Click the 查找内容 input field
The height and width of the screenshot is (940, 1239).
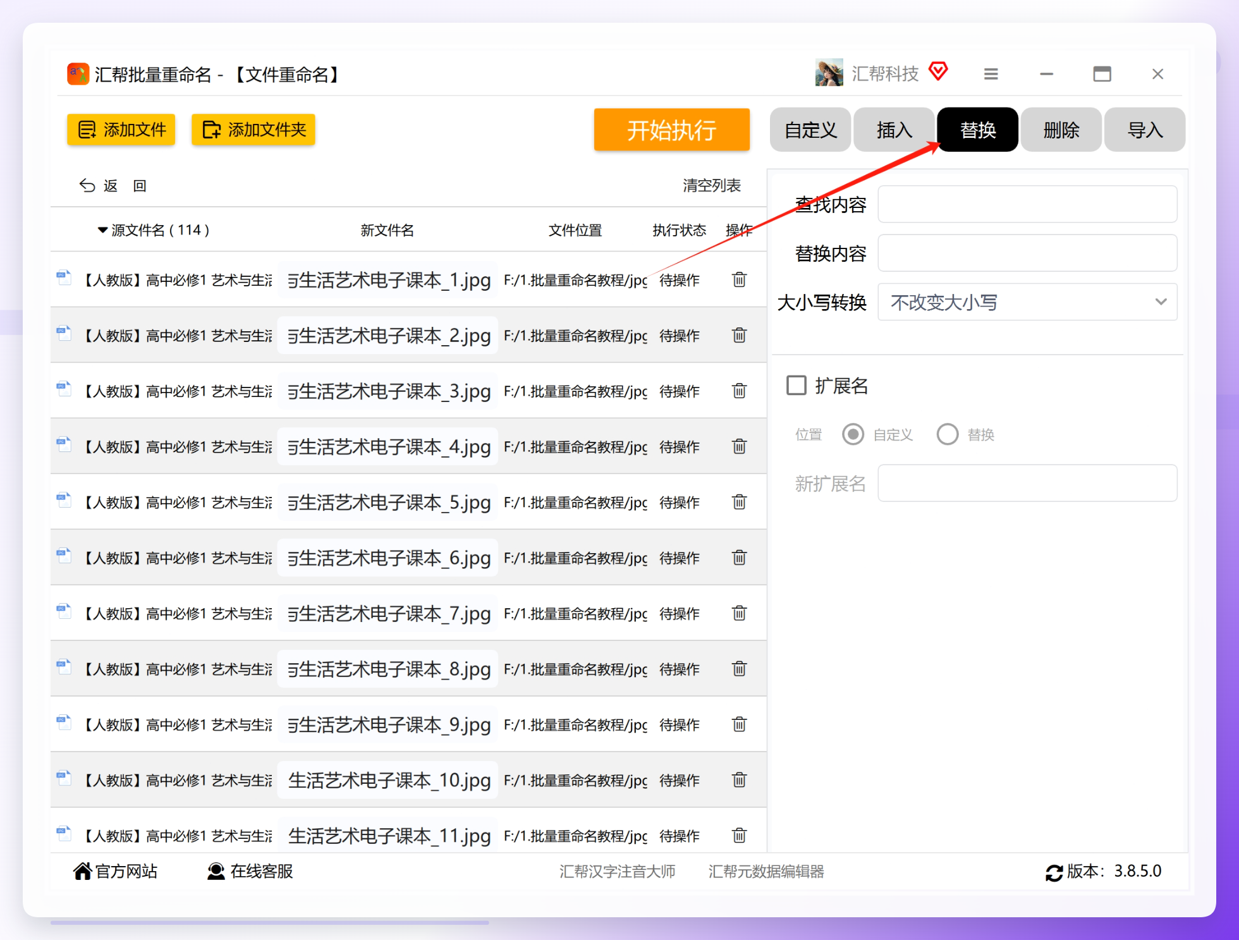click(1027, 204)
